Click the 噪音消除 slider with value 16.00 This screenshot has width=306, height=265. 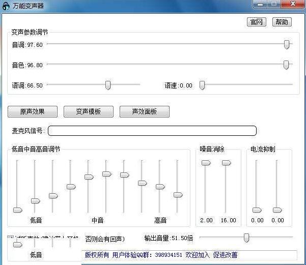tap(227, 163)
